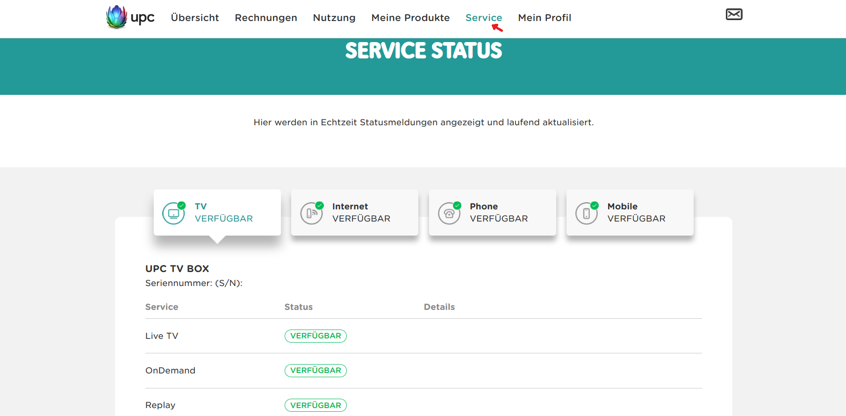Click the Phone status icon
Viewport: 846px width, 416px height.
(x=449, y=213)
